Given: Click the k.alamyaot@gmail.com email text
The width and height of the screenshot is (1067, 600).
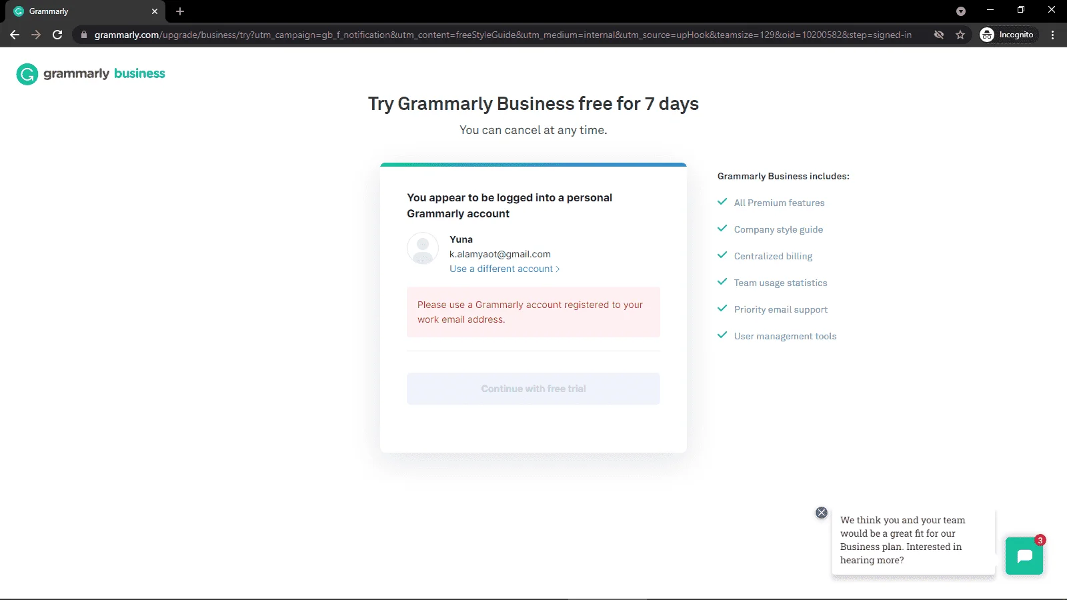Looking at the screenshot, I should (x=500, y=254).
